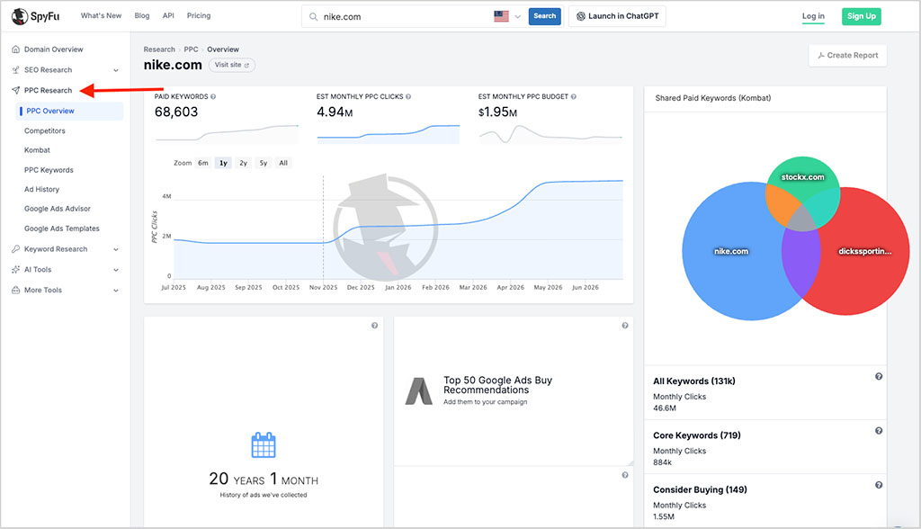
Task: Click the Visit site button
Action: (231, 66)
